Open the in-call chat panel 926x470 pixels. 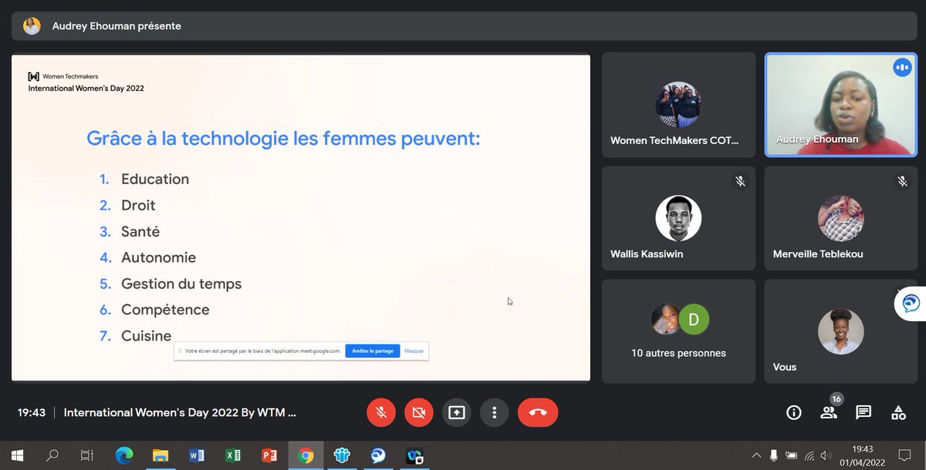point(863,412)
